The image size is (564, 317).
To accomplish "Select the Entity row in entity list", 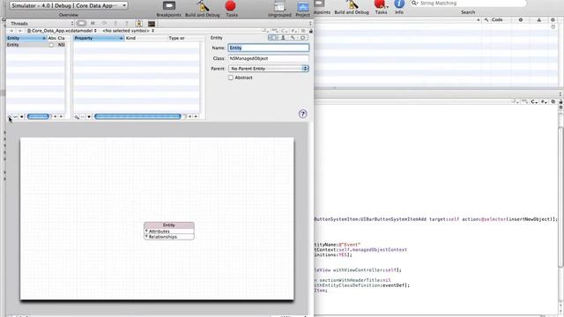I will coord(36,45).
